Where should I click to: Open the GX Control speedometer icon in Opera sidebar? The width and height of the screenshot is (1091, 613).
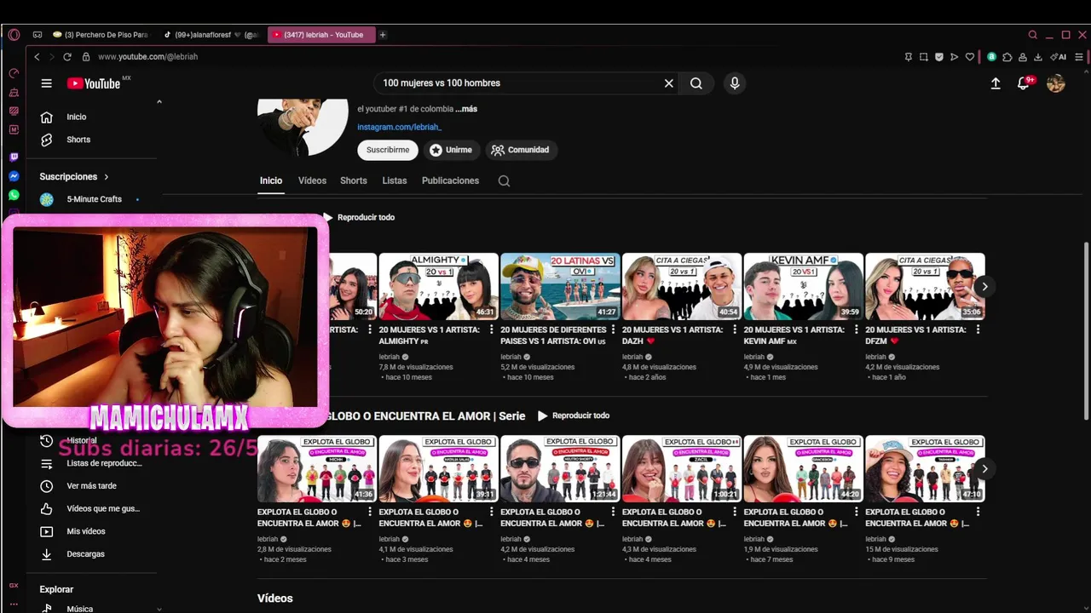tap(14, 73)
